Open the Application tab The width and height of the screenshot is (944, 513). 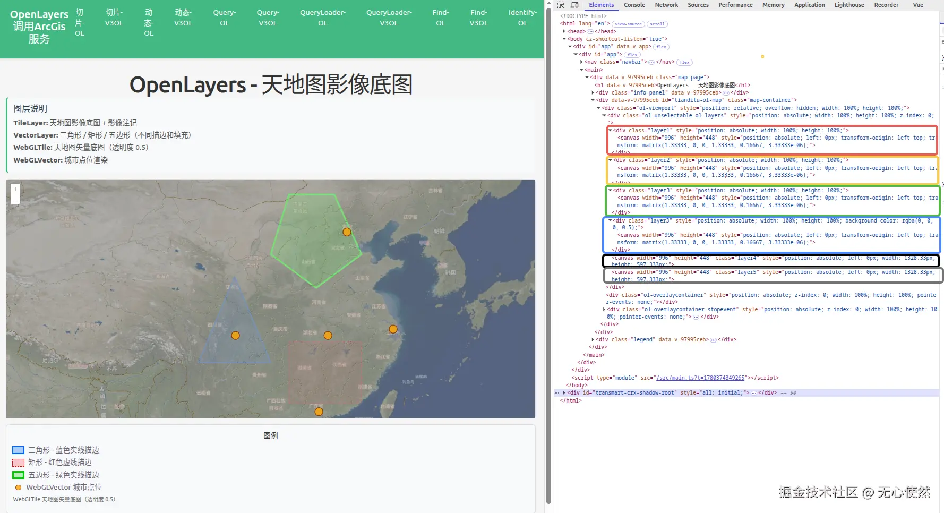(810, 5)
